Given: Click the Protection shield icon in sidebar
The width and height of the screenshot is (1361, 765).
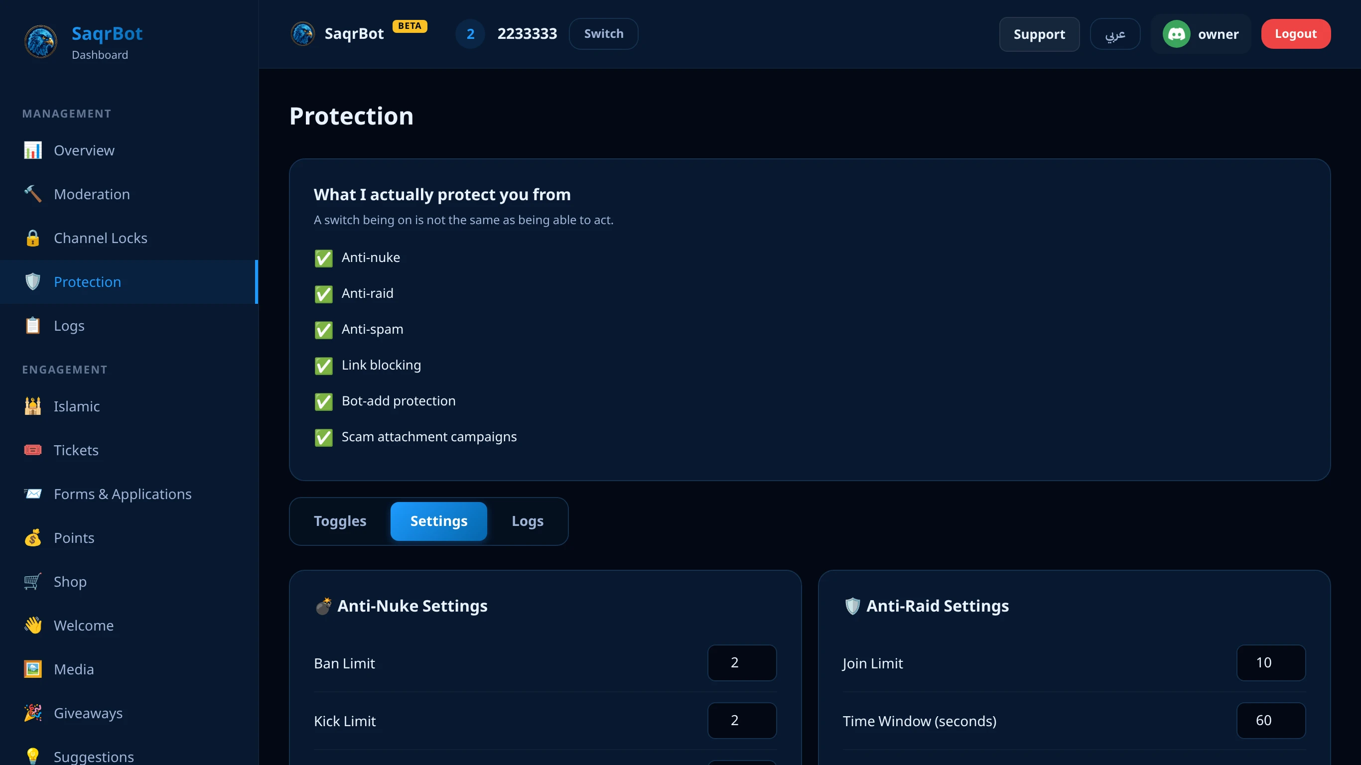Looking at the screenshot, I should point(33,282).
